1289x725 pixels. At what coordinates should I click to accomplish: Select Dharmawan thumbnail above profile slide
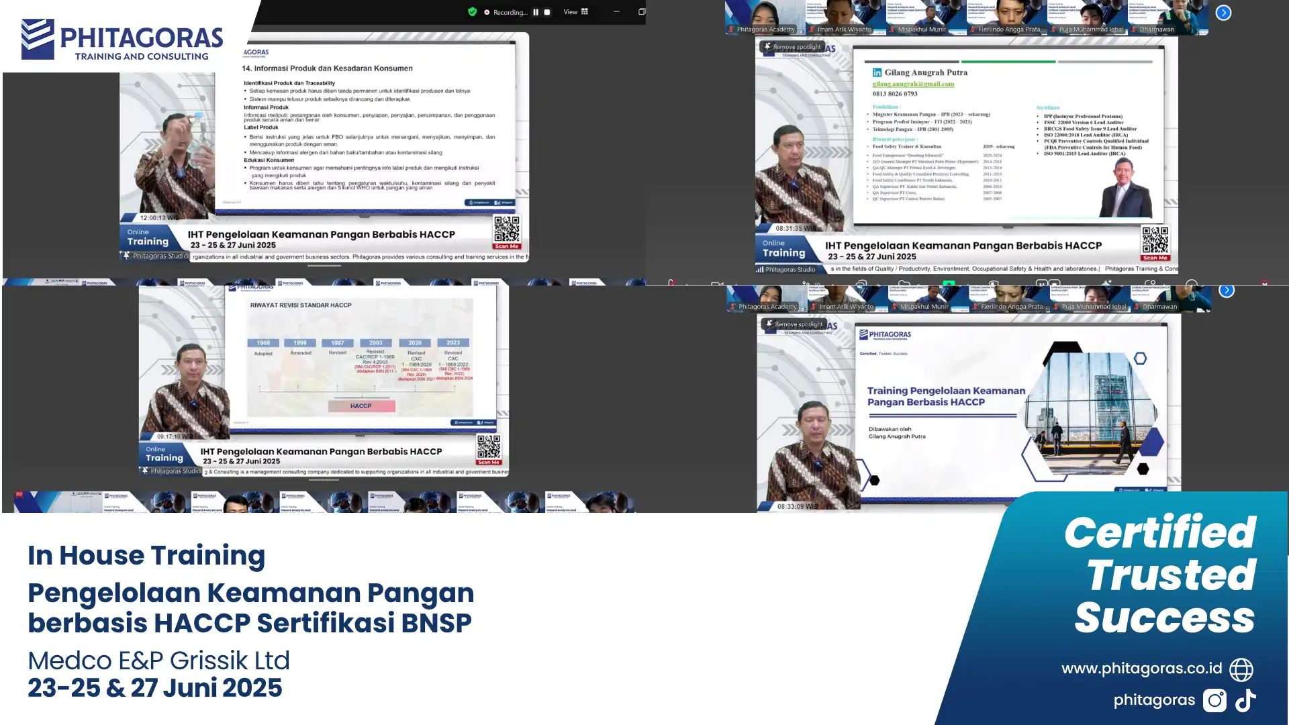click(1167, 17)
